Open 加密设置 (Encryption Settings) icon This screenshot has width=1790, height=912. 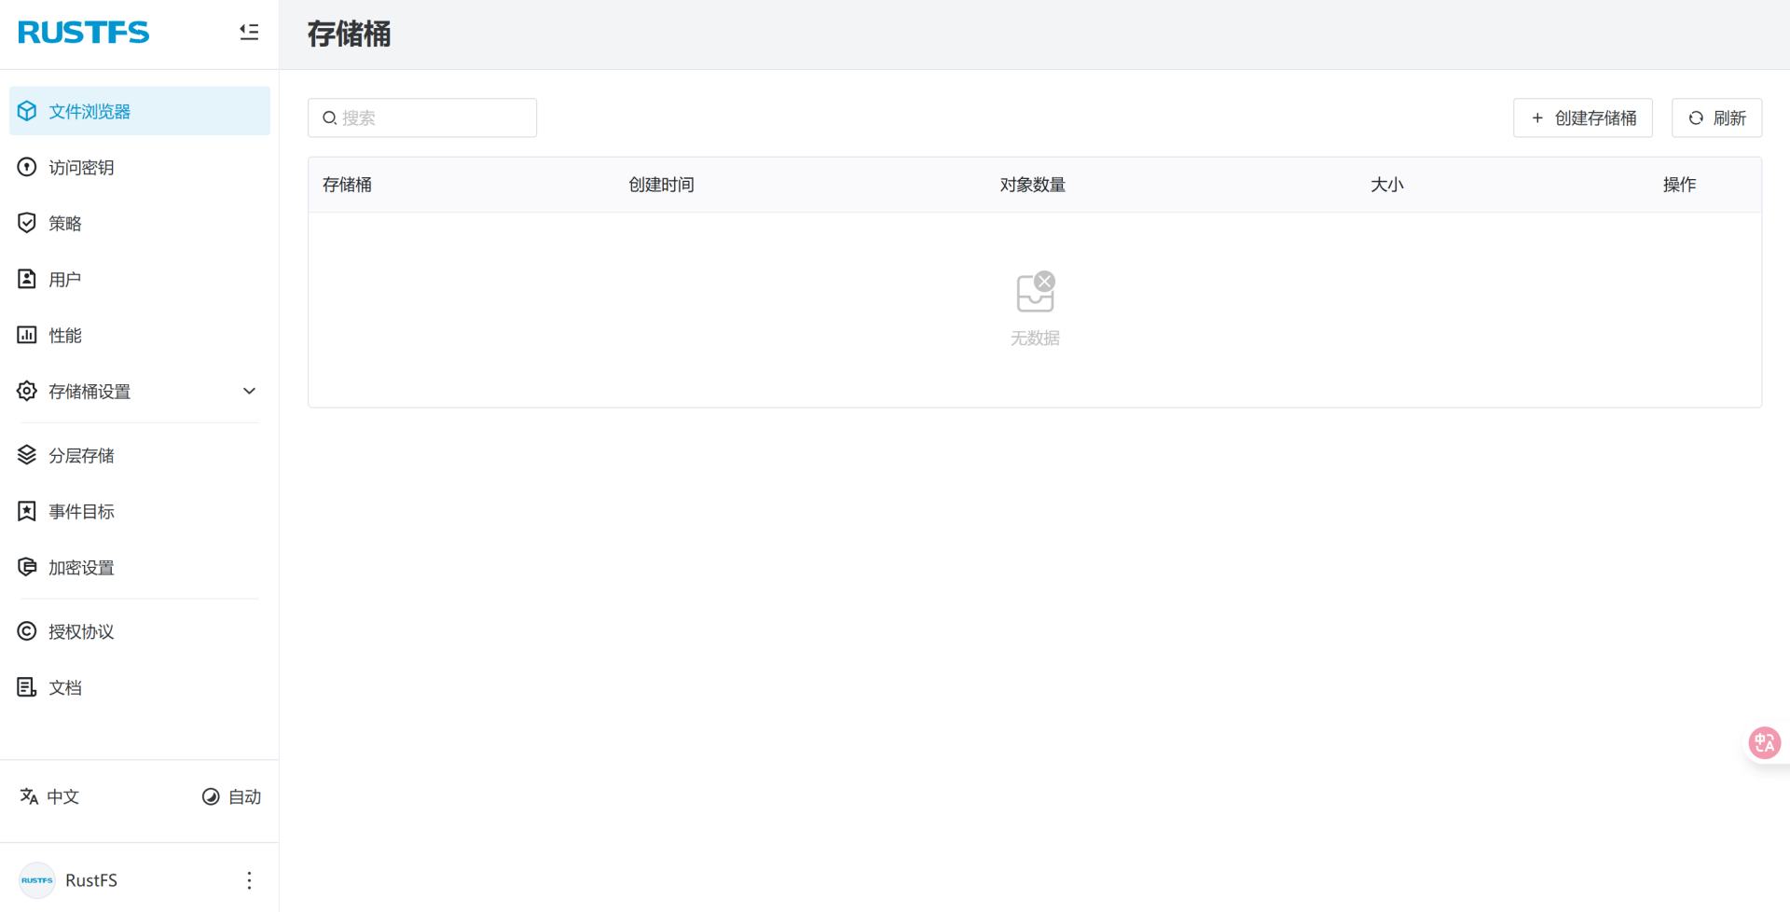[x=26, y=567]
